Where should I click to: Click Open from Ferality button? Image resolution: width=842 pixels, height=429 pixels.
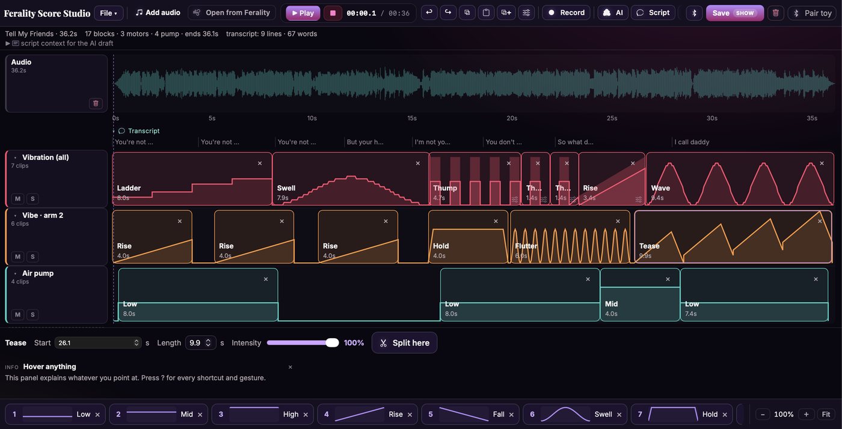(x=232, y=13)
